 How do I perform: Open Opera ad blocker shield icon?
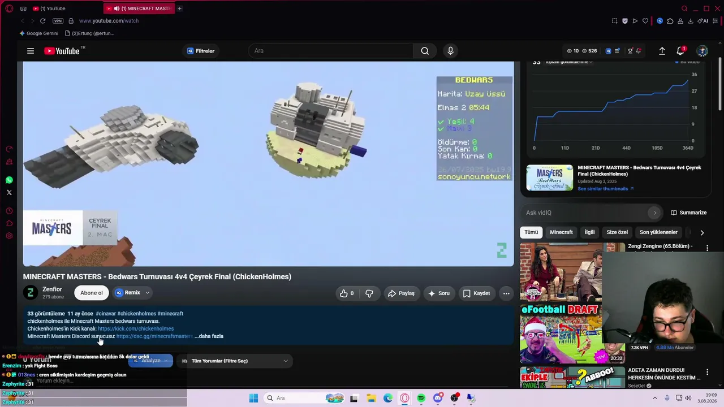tap(625, 21)
